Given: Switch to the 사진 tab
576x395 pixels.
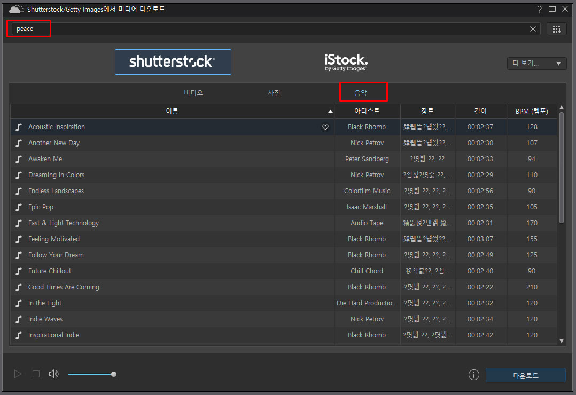Looking at the screenshot, I should (x=274, y=93).
